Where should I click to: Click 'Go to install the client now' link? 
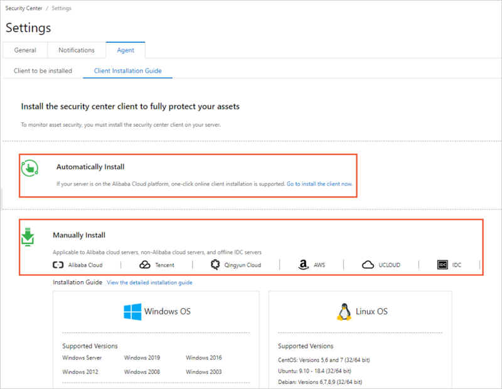point(319,184)
